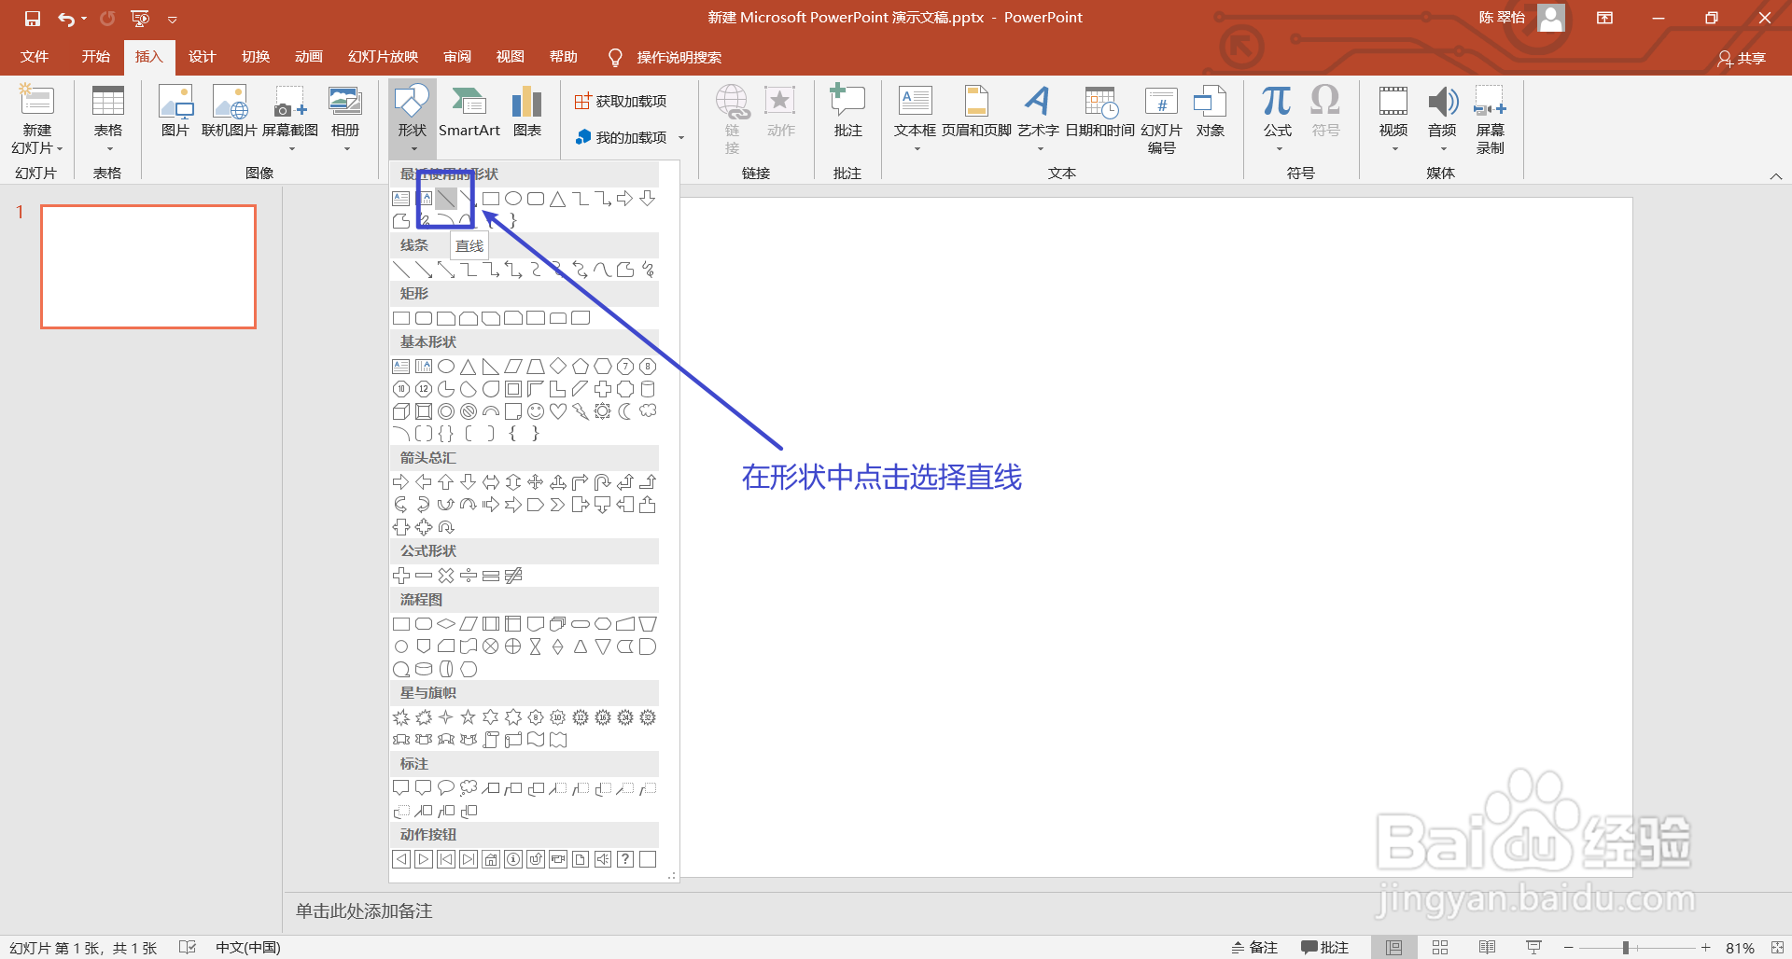Click the 图片 insert picture icon
The height and width of the screenshot is (959, 1792).
pos(175,112)
